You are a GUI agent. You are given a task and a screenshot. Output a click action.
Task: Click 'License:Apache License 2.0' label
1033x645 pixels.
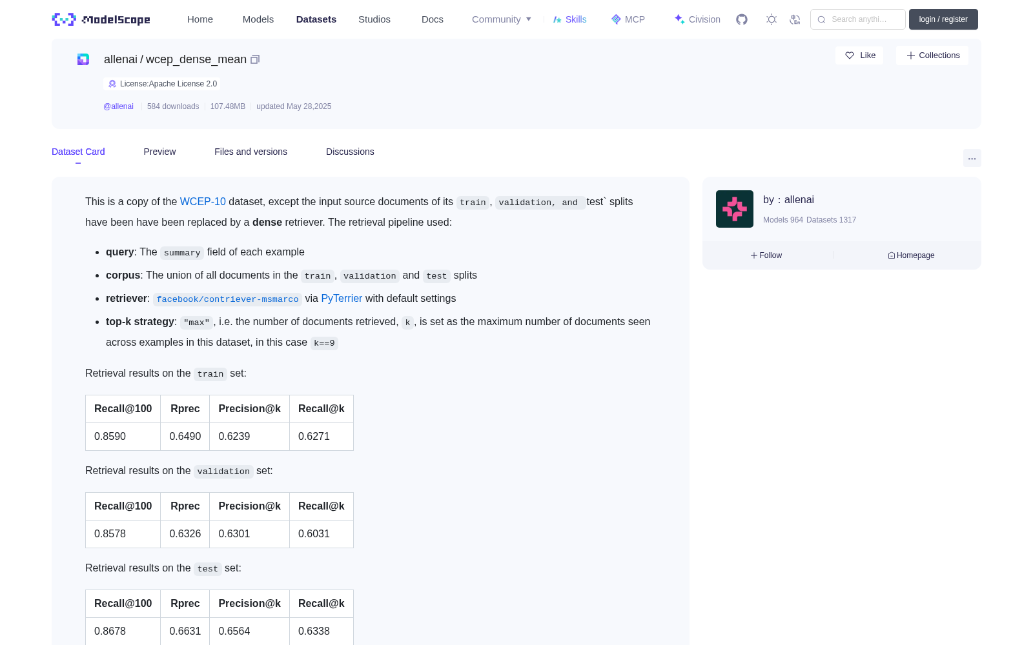tap(169, 84)
